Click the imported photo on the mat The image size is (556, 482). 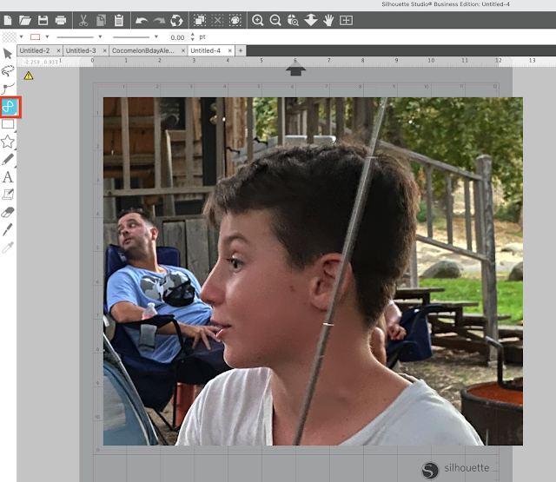point(313,271)
